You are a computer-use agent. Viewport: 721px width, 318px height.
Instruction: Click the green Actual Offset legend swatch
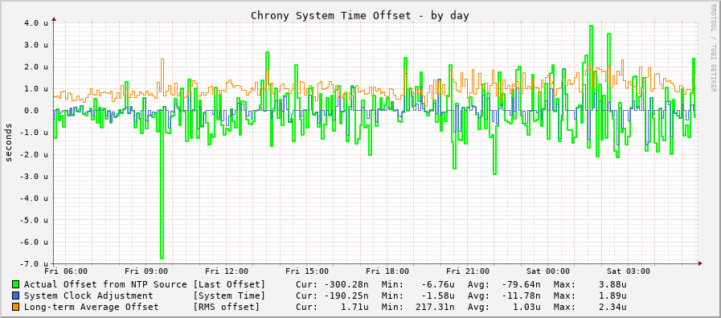(x=15, y=284)
